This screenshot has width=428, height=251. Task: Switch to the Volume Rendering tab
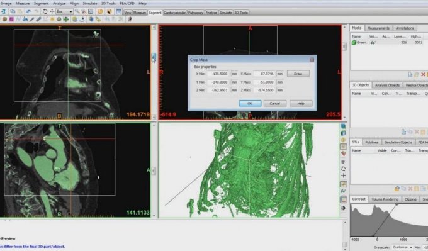point(385,199)
